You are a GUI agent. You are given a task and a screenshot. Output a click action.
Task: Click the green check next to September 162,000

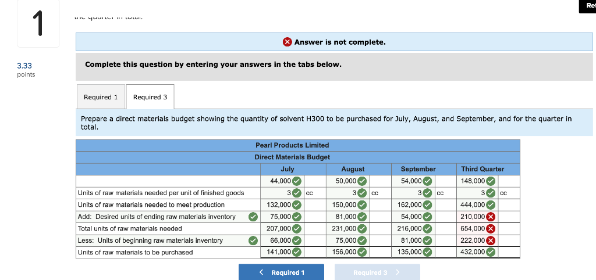(x=428, y=205)
